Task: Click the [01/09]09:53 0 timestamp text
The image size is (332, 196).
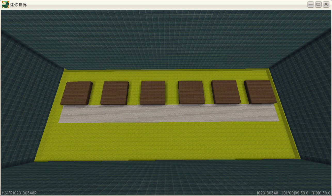Action: coord(295,193)
